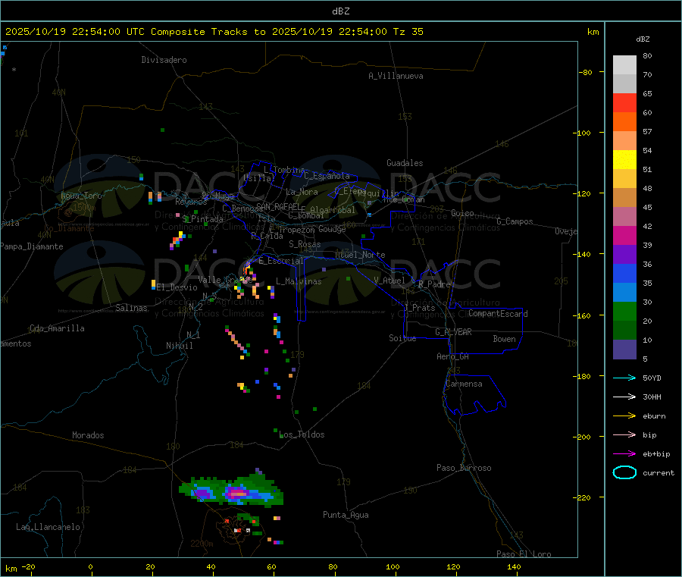
Task: Click the 100 km horizontal axis tick label
Action: click(393, 566)
